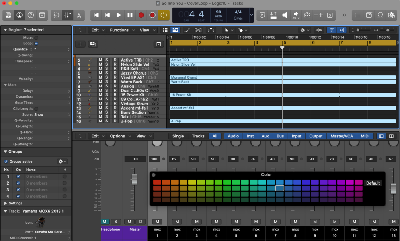This screenshot has width=400, height=241.
Task: Open the Note Pad button
Action: point(369,15)
